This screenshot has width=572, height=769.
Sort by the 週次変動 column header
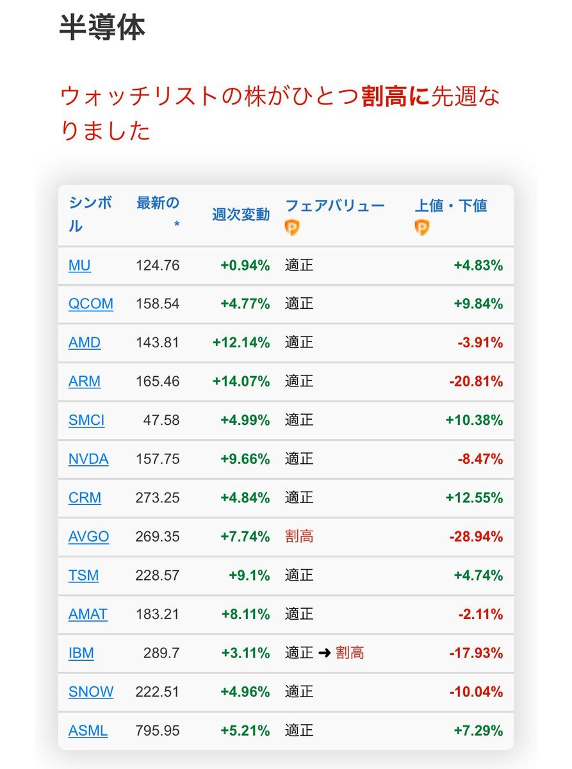(x=241, y=215)
